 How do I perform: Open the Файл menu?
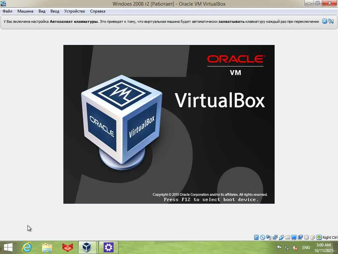(x=7, y=11)
